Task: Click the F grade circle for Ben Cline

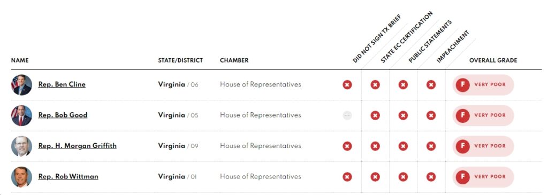Action: (463, 85)
